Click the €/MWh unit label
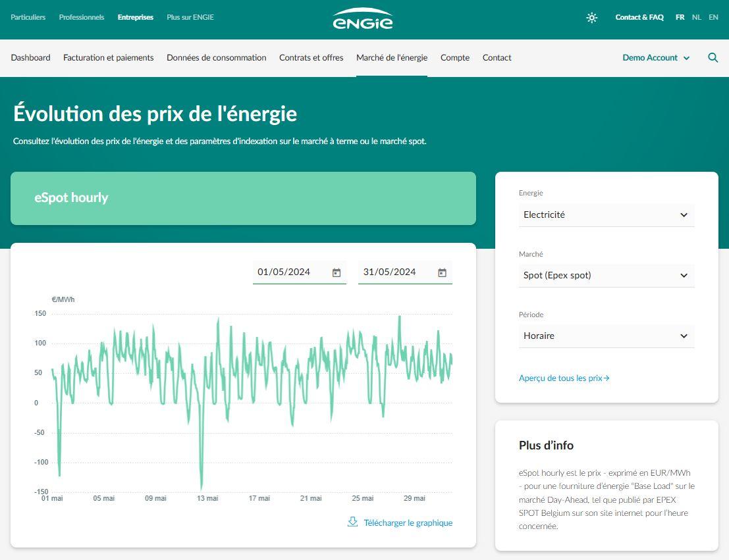The height and width of the screenshot is (560, 729). [x=63, y=299]
